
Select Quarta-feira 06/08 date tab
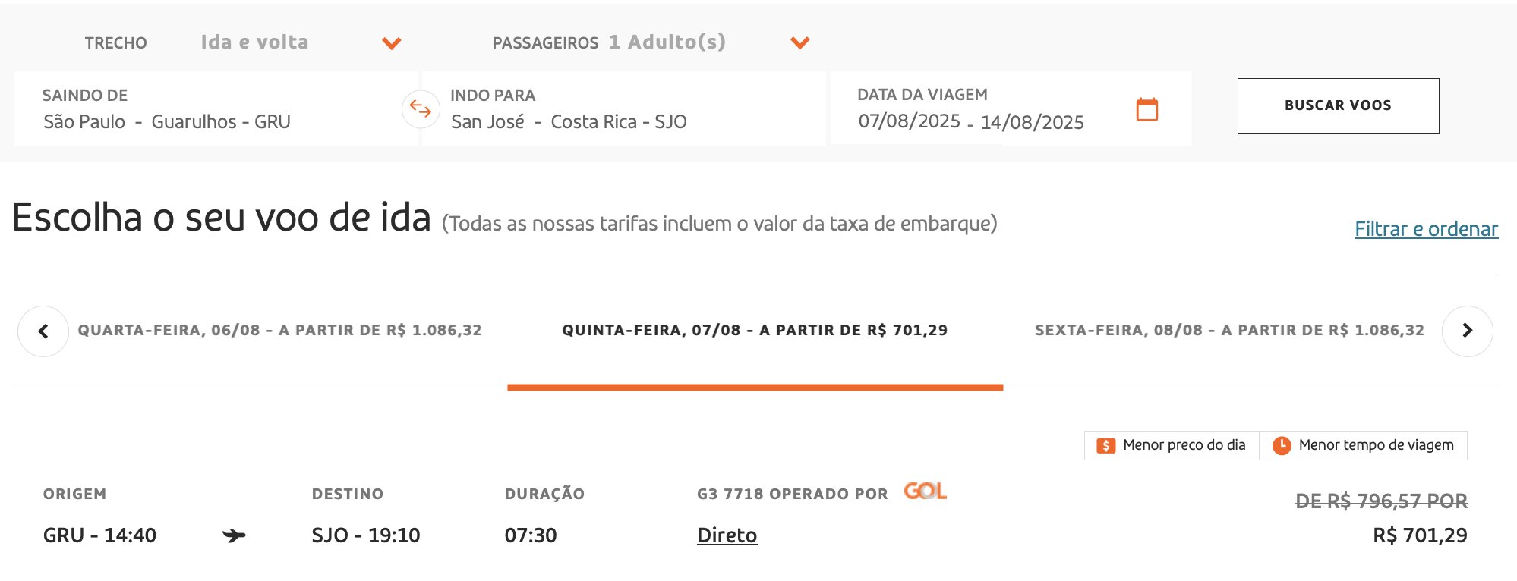coord(279,331)
